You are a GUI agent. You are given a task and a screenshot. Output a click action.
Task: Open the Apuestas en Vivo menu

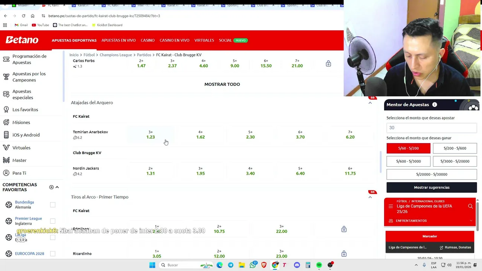[119, 40]
